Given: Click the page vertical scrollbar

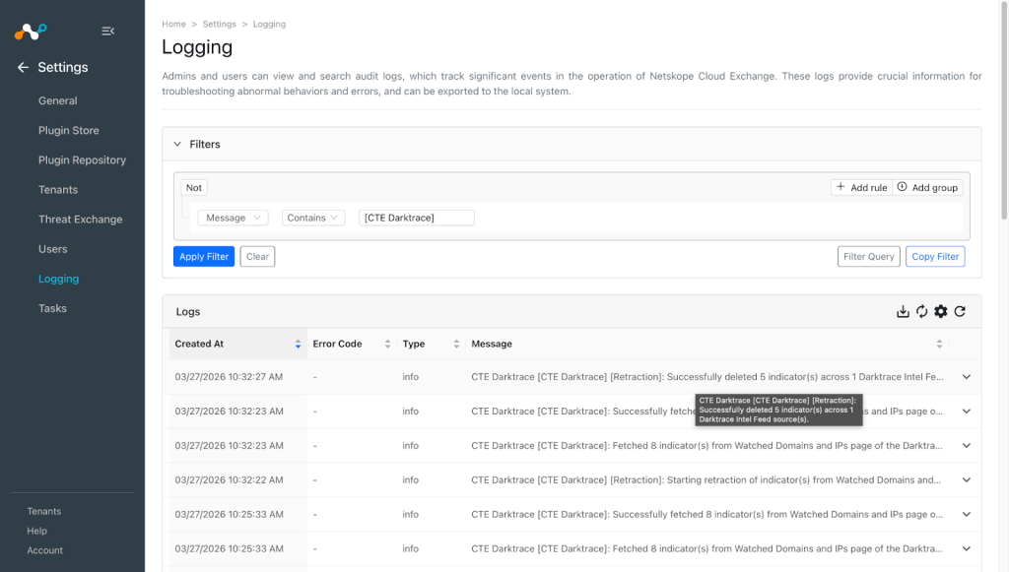Looking at the screenshot, I should click(x=1004, y=109).
